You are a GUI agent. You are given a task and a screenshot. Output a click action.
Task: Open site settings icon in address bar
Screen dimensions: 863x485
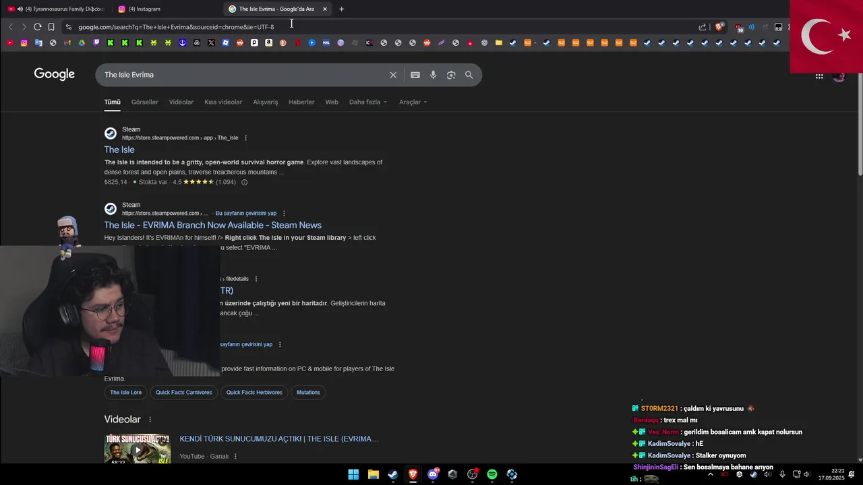68,27
